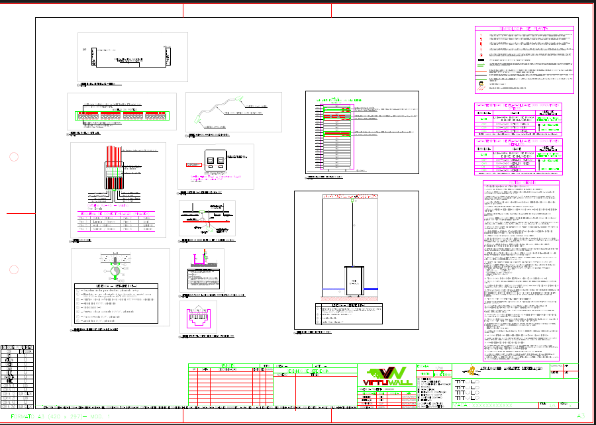Click the lower red circle on left margin

point(13,269)
